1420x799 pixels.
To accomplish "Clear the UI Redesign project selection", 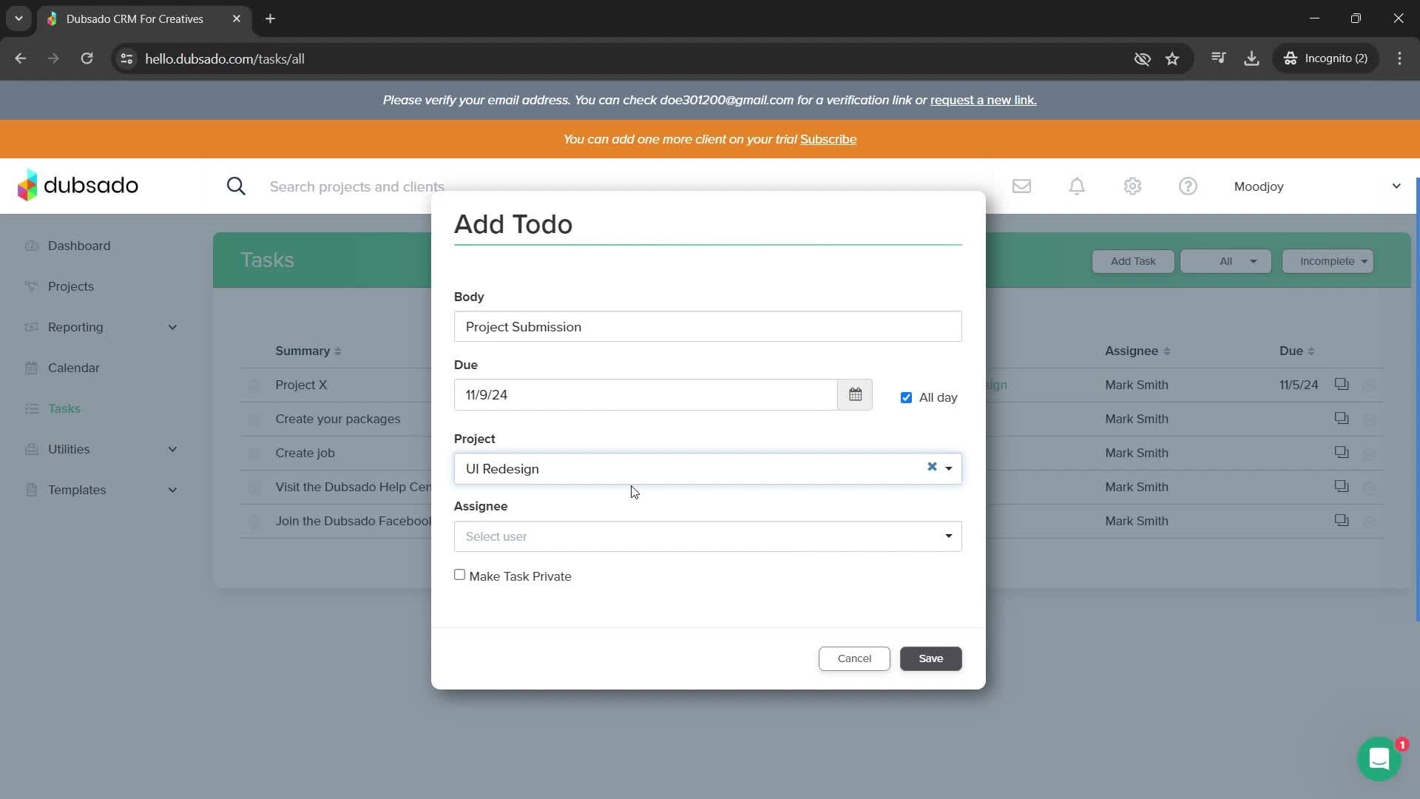I will click(x=932, y=467).
